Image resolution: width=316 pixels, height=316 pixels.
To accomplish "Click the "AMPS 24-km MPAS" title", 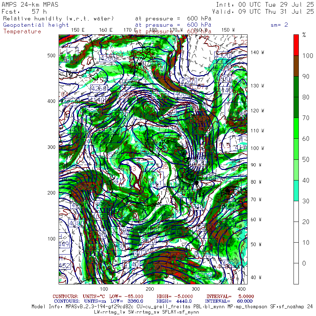I will [x=30, y=5].
